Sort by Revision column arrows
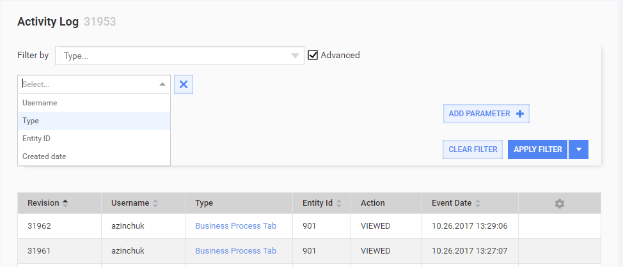This screenshot has width=623, height=267. 65,203
